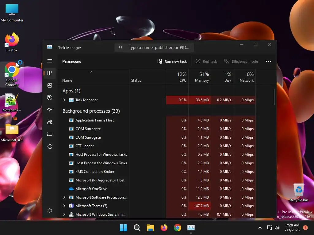Click the process list vertical scrollbar

274,97
